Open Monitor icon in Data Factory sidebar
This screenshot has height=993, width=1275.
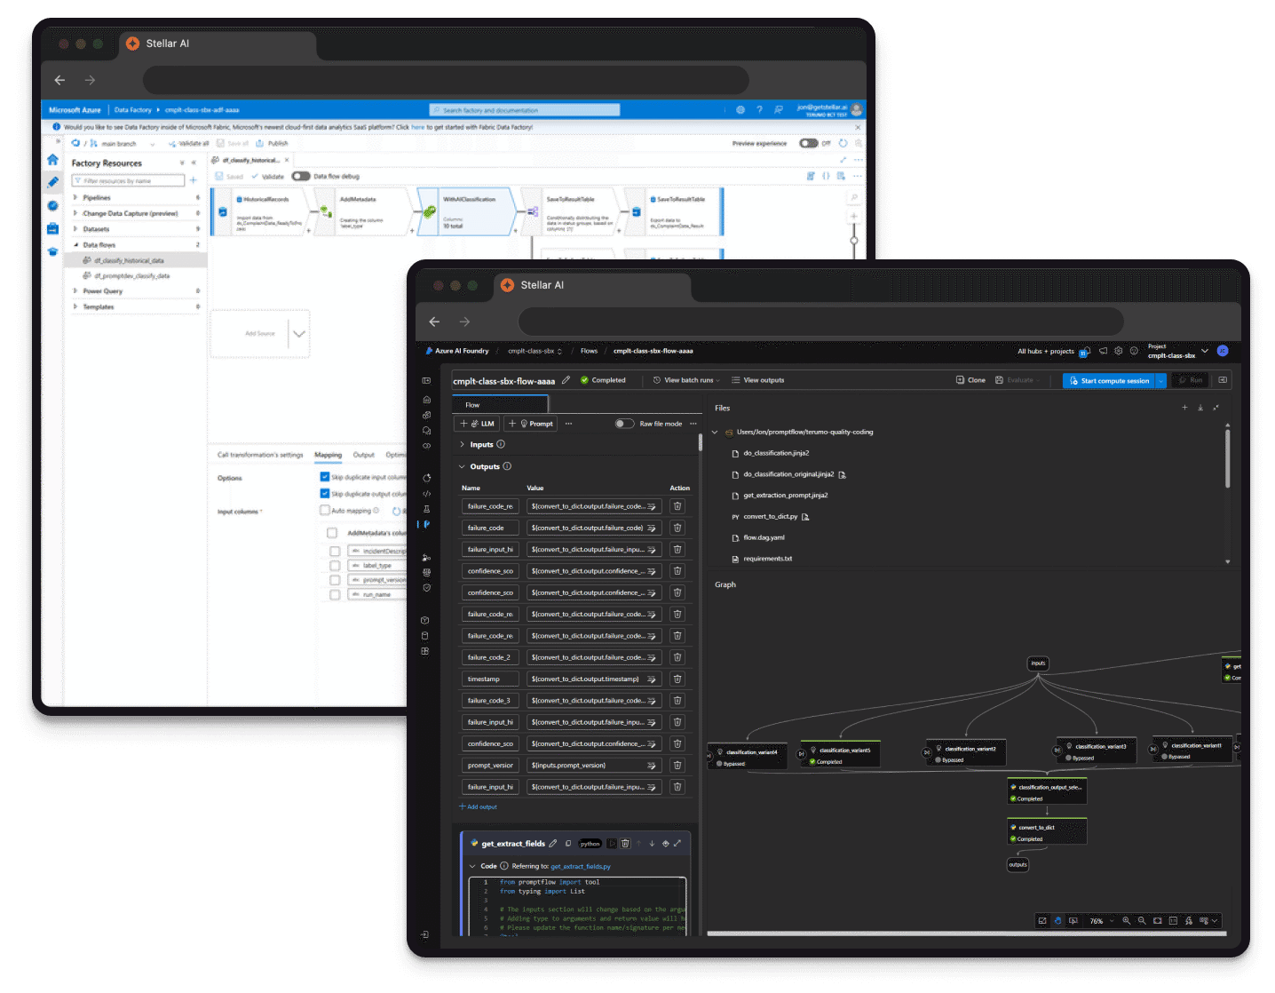(x=52, y=205)
